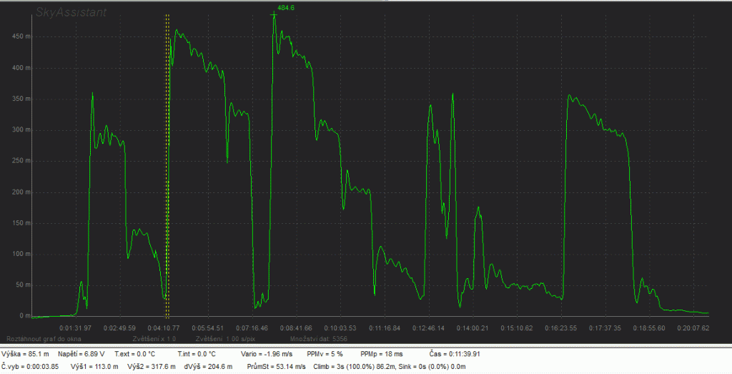Click the 'Zvětšení x 1.0' zoom label

[153, 338]
